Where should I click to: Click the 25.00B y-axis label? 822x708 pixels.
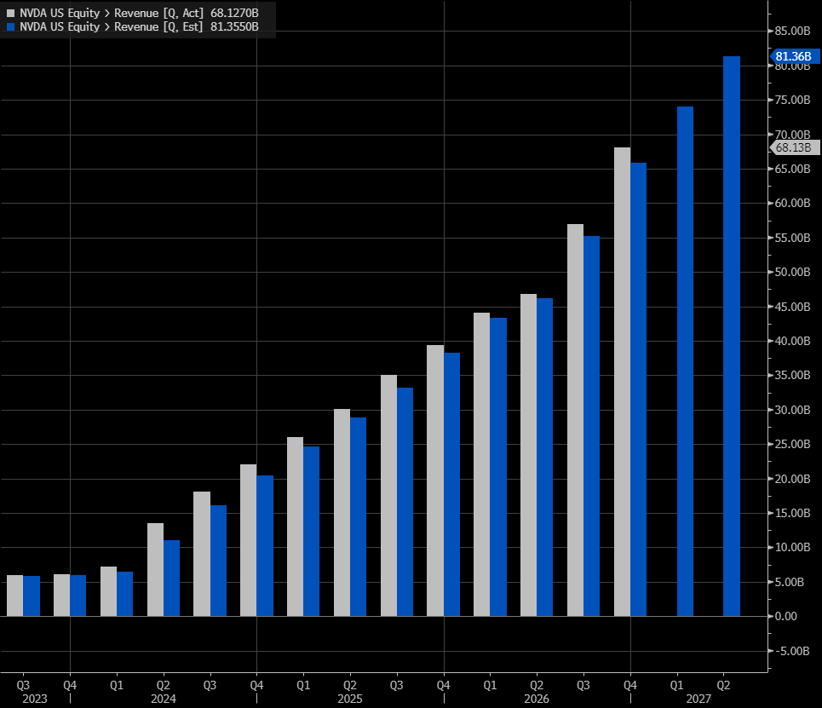[793, 444]
